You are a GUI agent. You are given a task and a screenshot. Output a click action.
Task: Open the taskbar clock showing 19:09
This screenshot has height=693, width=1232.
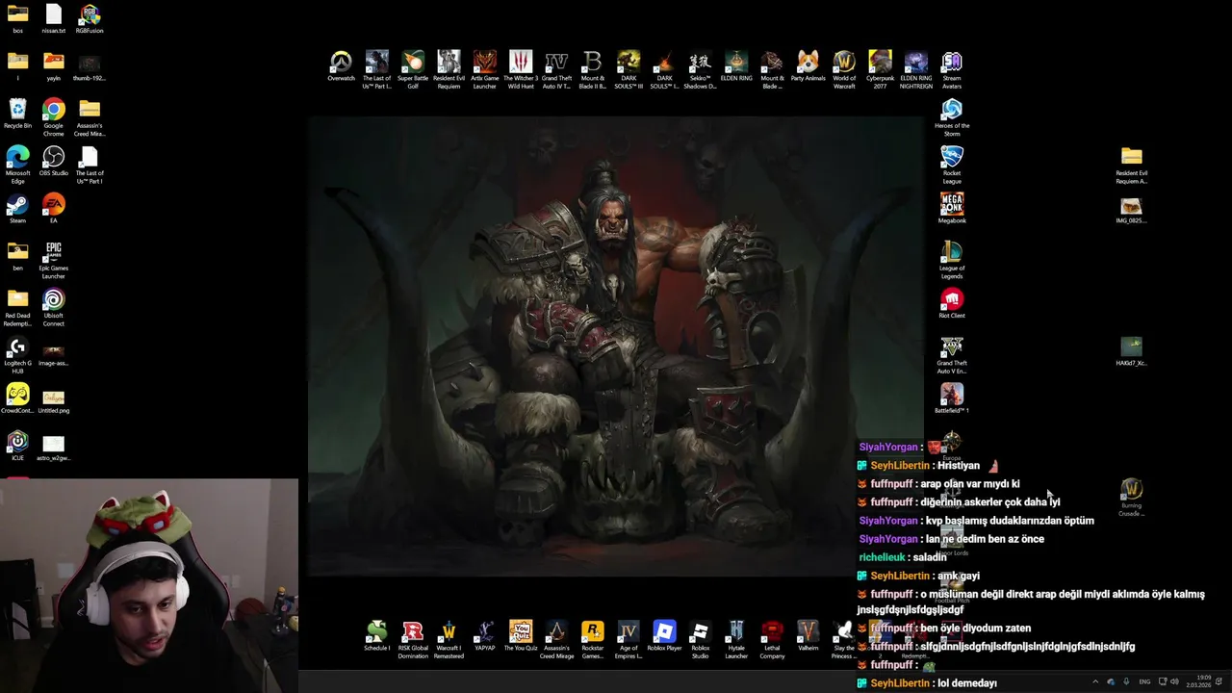point(1199,681)
